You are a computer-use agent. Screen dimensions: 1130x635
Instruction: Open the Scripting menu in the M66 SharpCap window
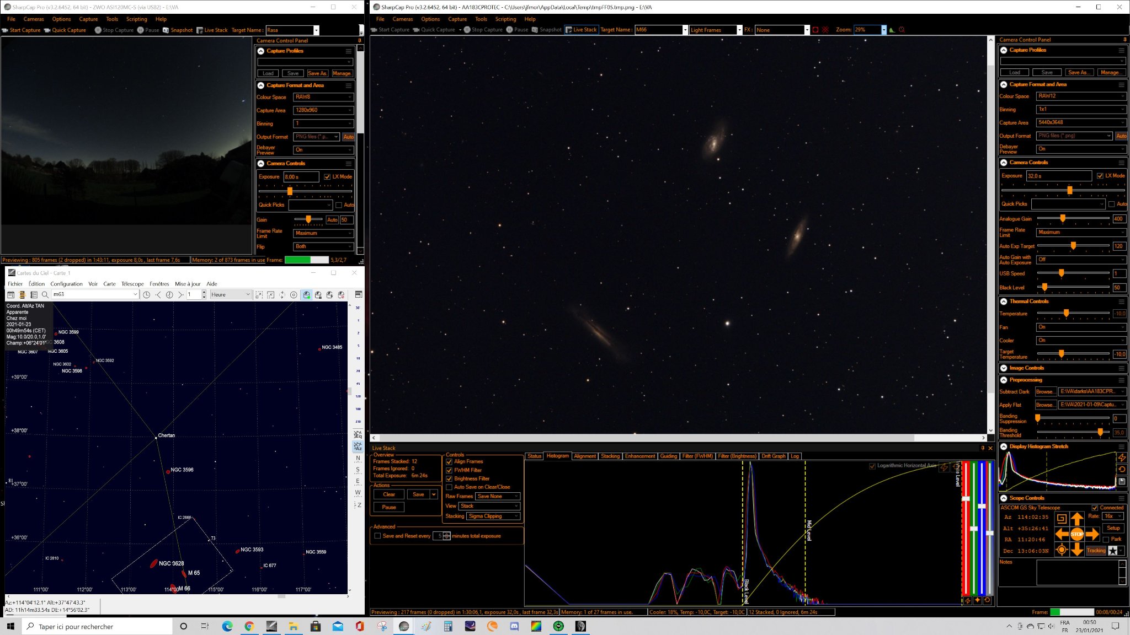(x=505, y=19)
